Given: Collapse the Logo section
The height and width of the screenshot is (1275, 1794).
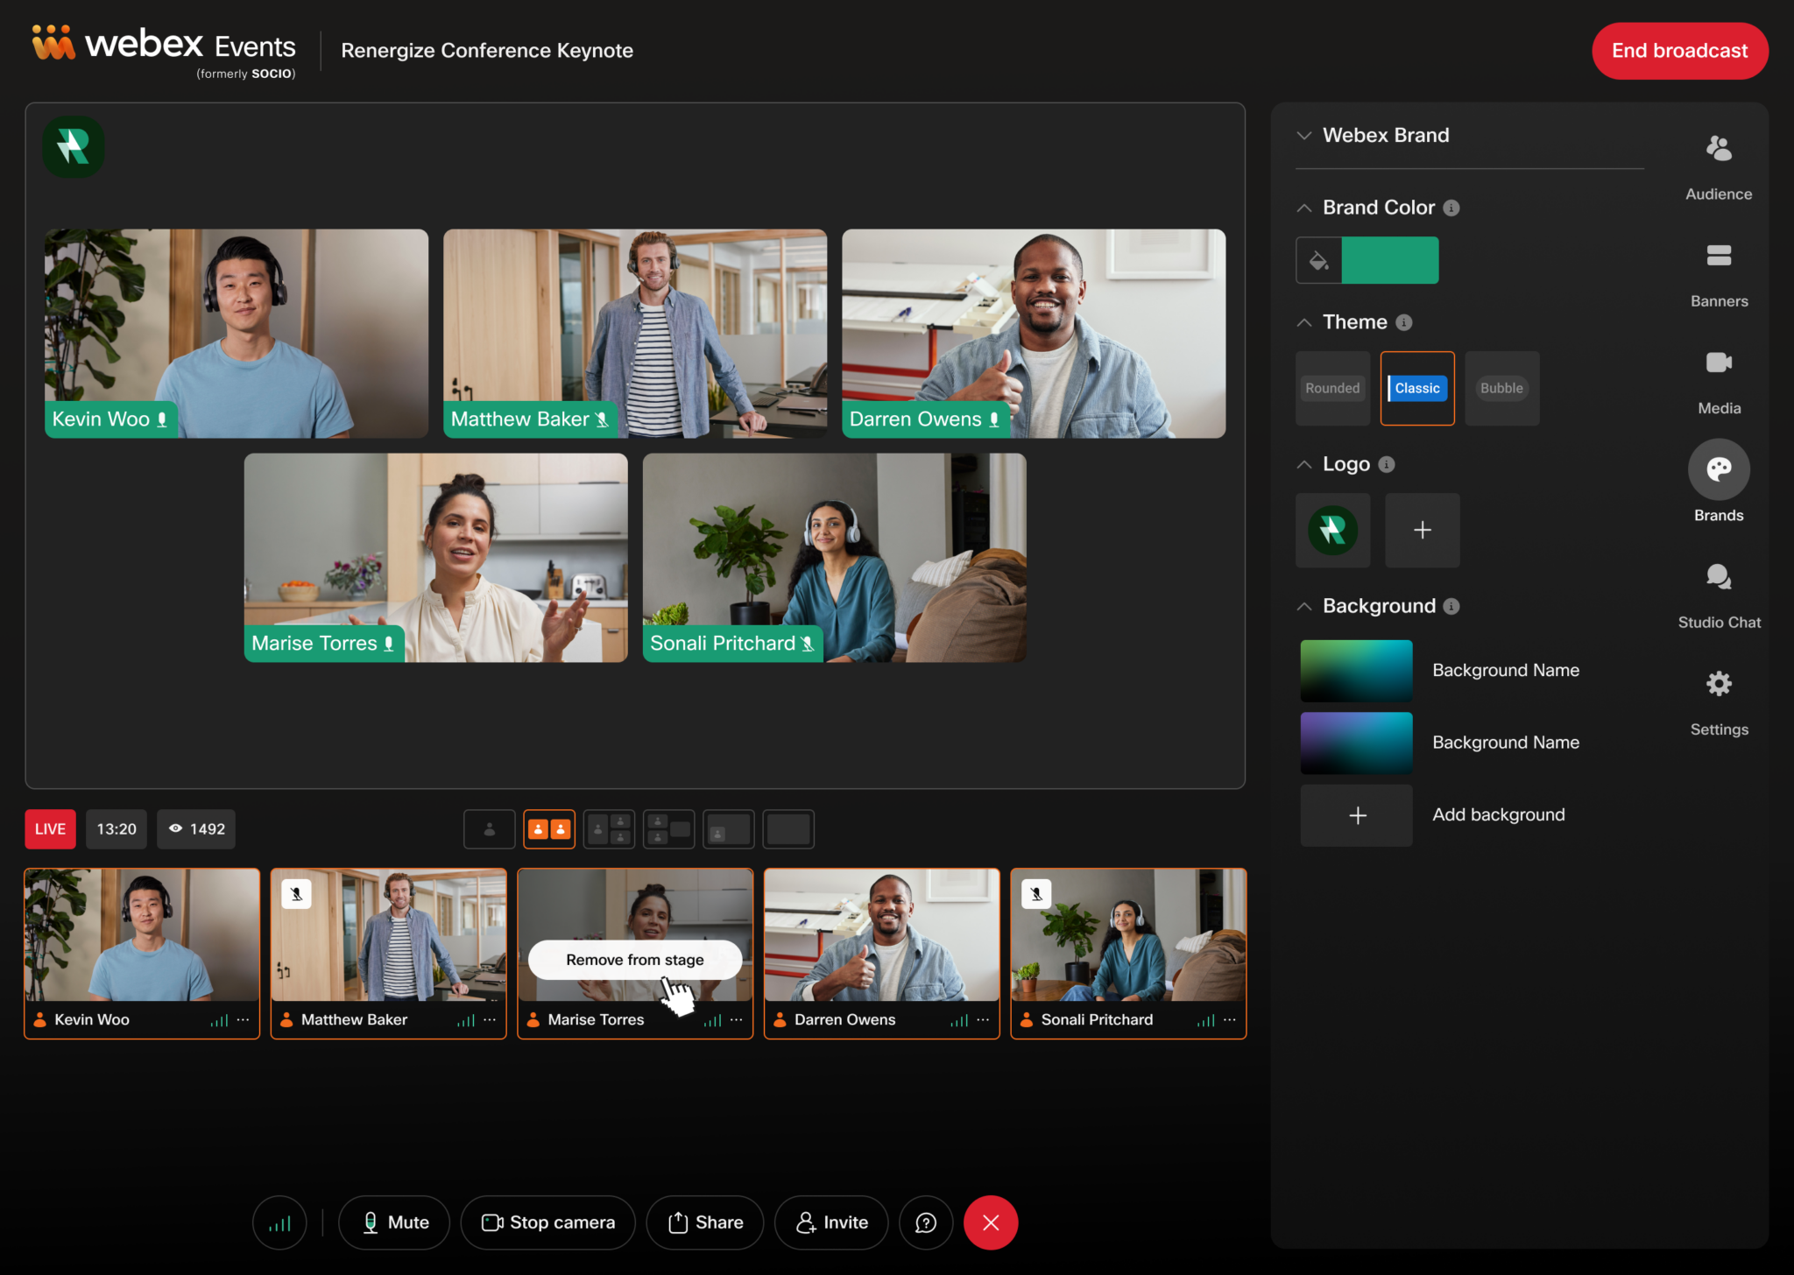Looking at the screenshot, I should (1303, 464).
